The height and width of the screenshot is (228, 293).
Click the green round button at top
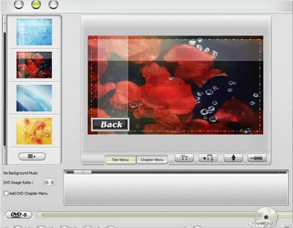coord(36,4)
